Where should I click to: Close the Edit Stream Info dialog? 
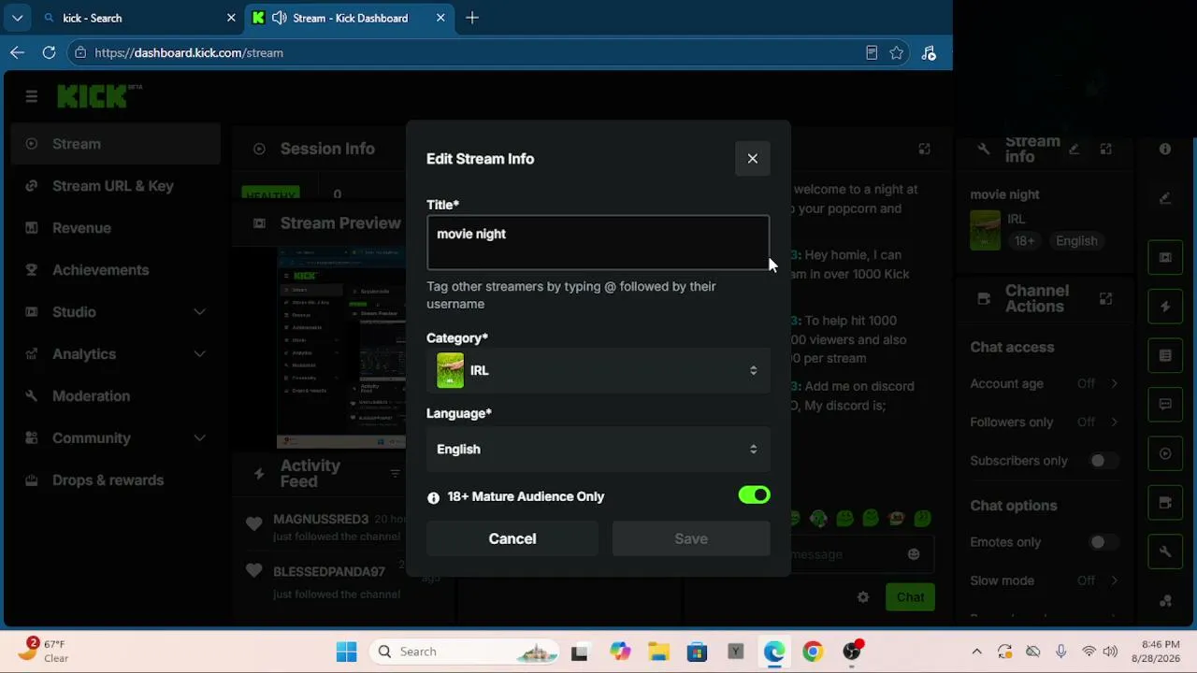pos(753,159)
